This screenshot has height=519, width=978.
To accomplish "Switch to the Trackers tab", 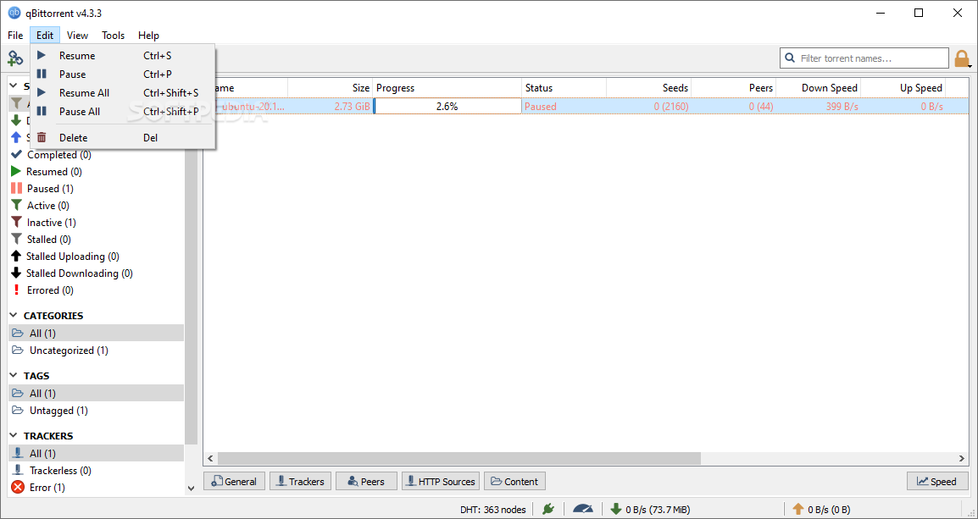I will (300, 481).
